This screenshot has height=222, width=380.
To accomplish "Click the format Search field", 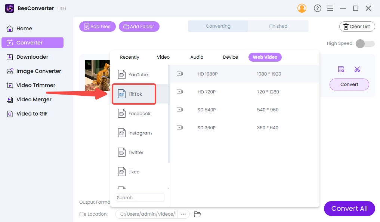I will click(140, 198).
